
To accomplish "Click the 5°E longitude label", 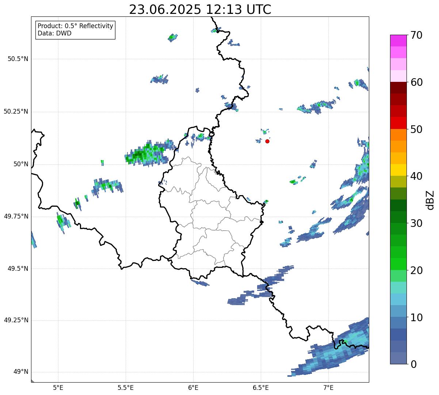I will (x=58, y=387).
